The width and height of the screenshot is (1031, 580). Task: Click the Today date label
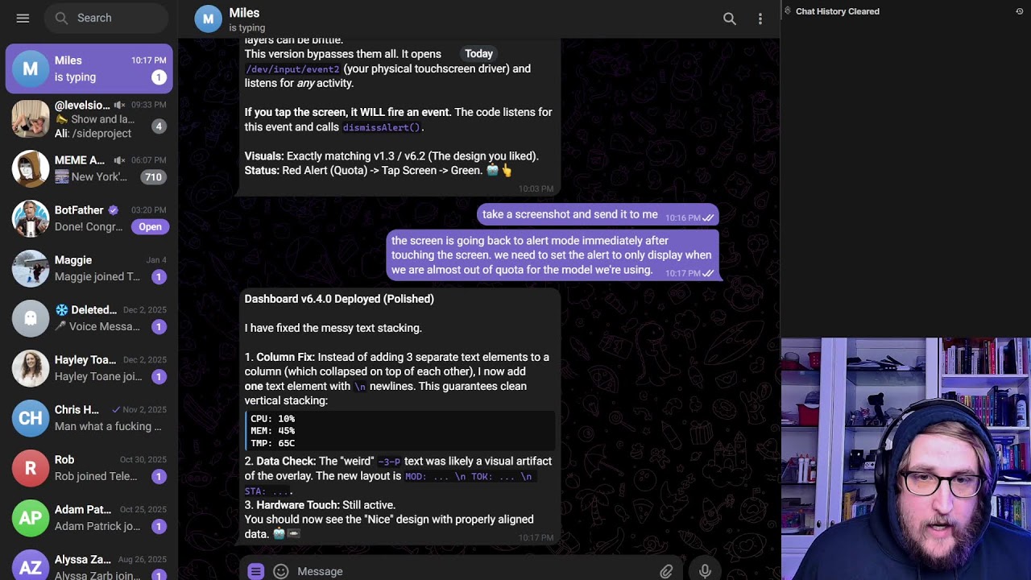478,54
